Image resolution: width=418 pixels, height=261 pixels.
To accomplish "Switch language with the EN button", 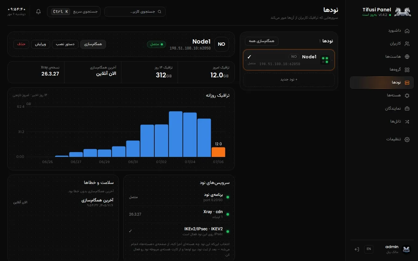I will 369,249.
